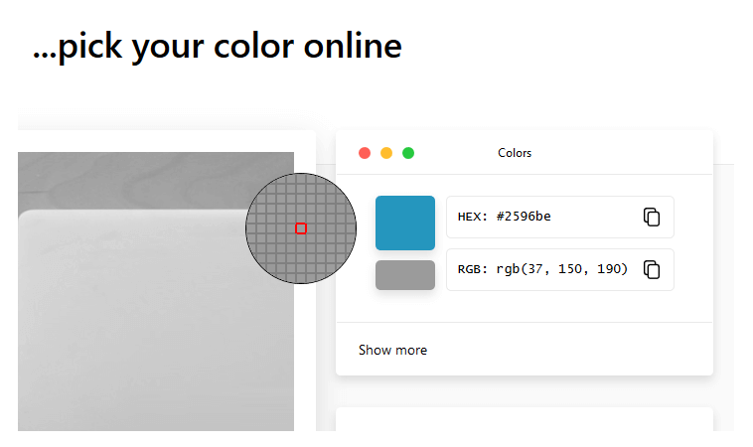This screenshot has width=753, height=447.
Task: Click the HEX #2596be field
Action: pyautogui.click(x=560, y=217)
